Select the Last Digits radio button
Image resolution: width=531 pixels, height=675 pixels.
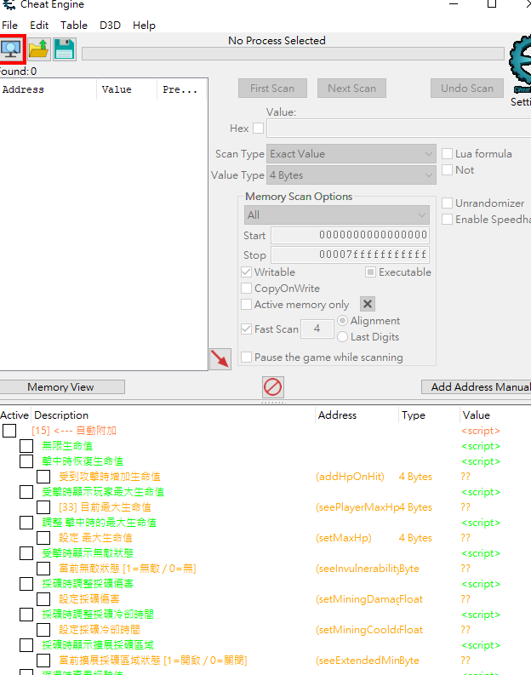pyautogui.click(x=342, y=337)
